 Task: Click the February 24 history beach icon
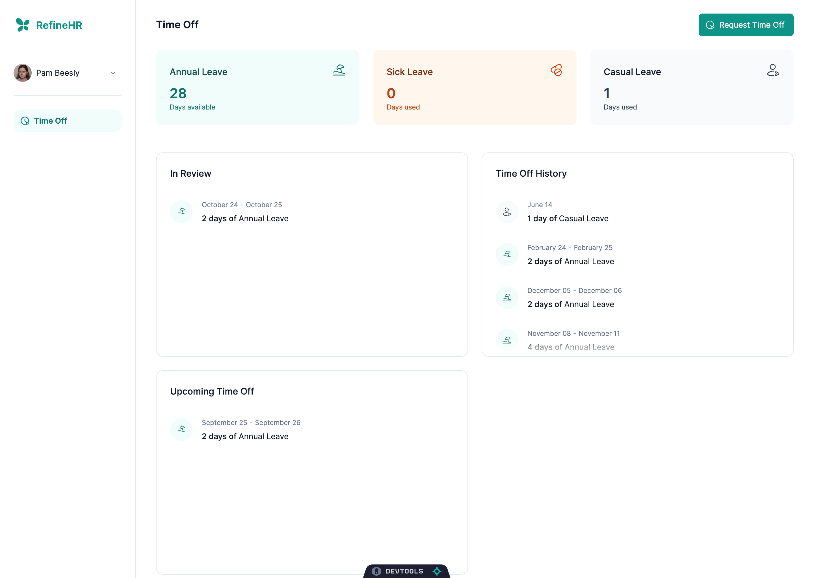[507, 255]
